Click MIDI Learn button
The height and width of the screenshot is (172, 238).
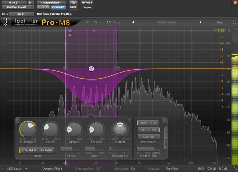coord(14,169)
